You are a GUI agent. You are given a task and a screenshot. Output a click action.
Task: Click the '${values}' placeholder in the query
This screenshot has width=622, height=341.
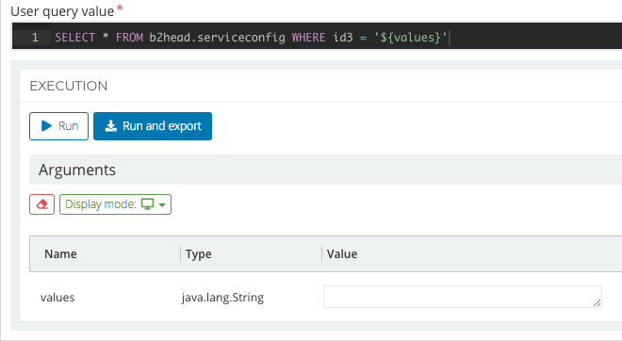[x=411, y=38]
